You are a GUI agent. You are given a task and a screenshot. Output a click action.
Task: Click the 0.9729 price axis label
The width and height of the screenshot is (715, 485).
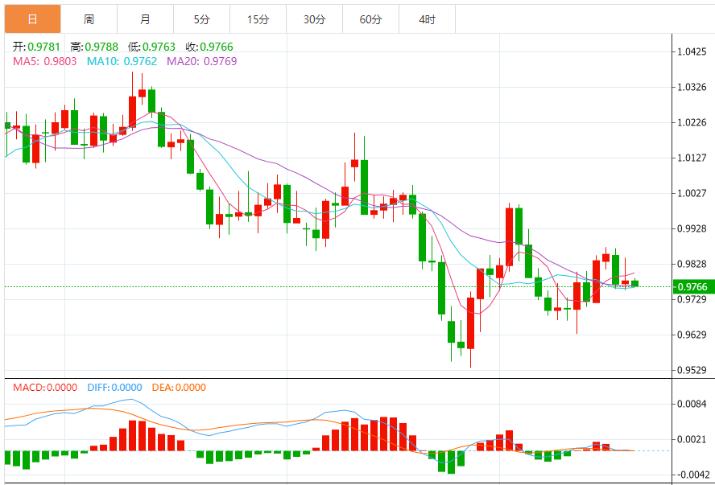tap(692, 300)
